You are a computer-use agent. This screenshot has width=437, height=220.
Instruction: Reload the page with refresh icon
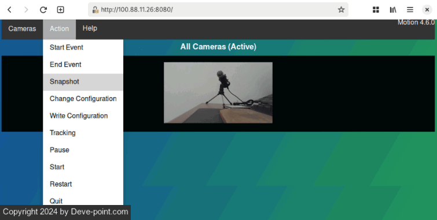(x=43, y=10)
